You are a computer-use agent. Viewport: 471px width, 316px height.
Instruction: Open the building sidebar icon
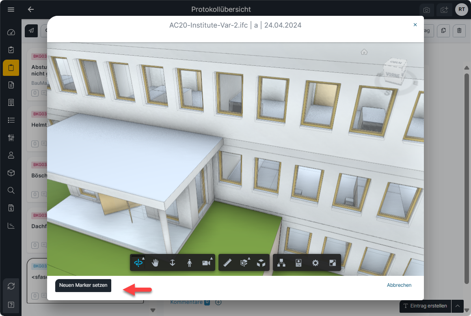[11, 103]
